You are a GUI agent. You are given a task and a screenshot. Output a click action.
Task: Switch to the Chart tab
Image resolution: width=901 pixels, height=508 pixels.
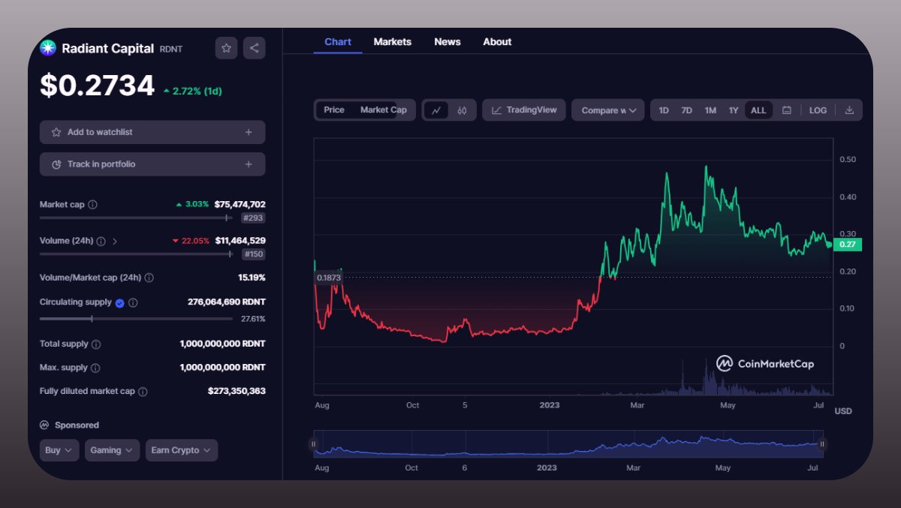click(x=338, y=42)
